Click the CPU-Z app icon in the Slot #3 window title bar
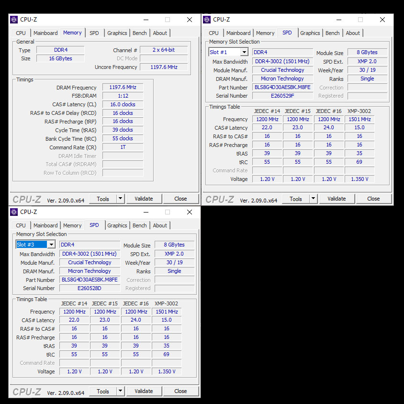 pos(14,212)
